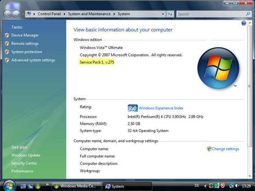Open the address bar history dropdown
The height and width of the screenshot is (191, 255).
(163, 14)
